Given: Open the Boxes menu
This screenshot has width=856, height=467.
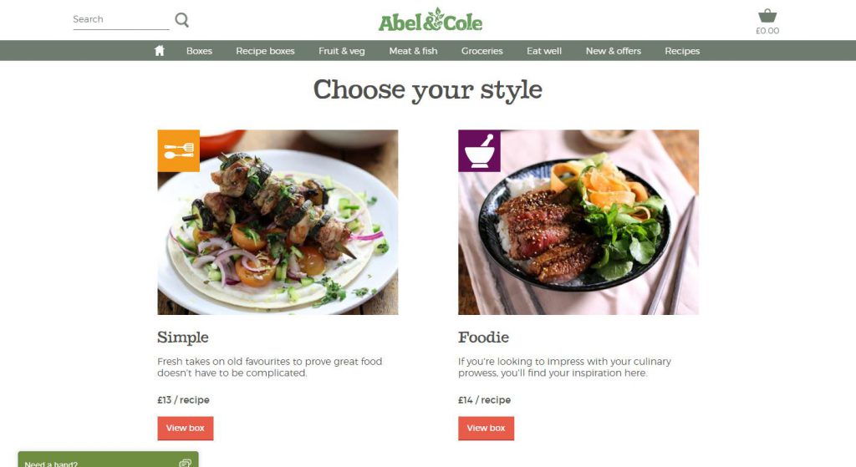Looking at the screenshot, I should pyautogui.click(x=199, y=51).
